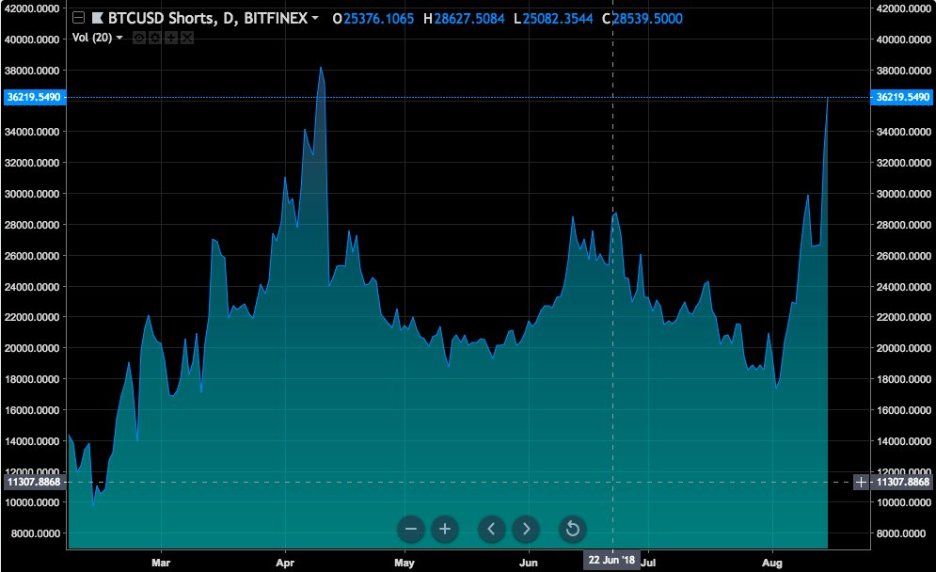Zoom out the chart with the minus button
This screenshot has height=572, width=936.
pos(411,529)
